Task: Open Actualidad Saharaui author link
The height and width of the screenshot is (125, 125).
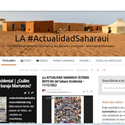Action: point(57,92)
